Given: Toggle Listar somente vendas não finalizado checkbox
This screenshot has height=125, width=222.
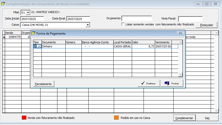Looking at the screenshot, I should click(x=123, y=24).
